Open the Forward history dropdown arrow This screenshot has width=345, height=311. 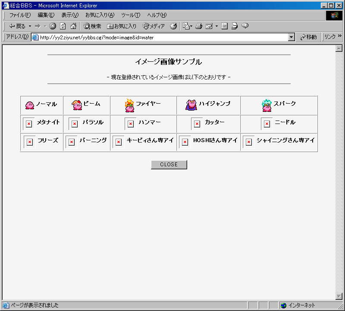click(45, 26)
